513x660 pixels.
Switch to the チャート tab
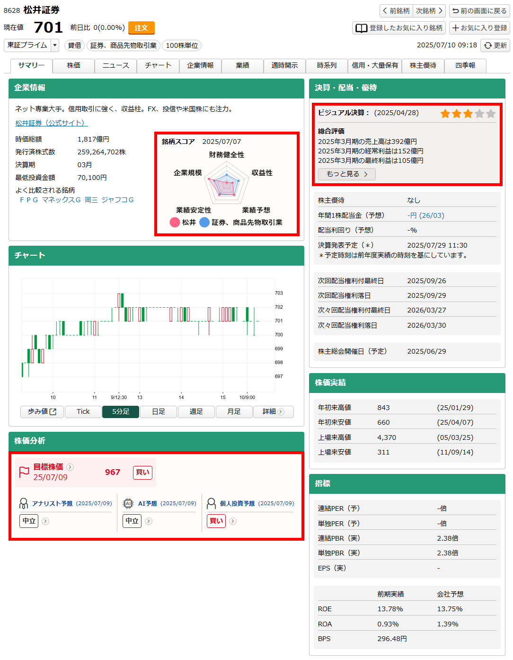(158, 66)
